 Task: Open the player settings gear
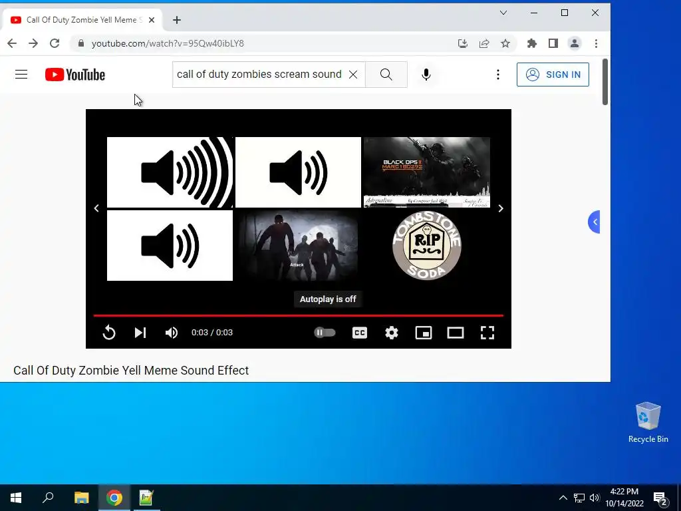[x=391, y=333]
